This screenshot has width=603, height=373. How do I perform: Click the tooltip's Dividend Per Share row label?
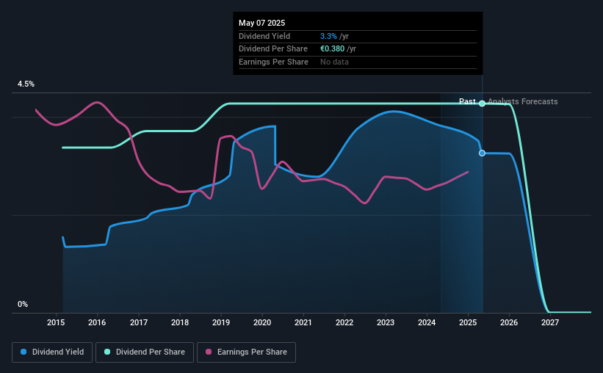[273, 49]
